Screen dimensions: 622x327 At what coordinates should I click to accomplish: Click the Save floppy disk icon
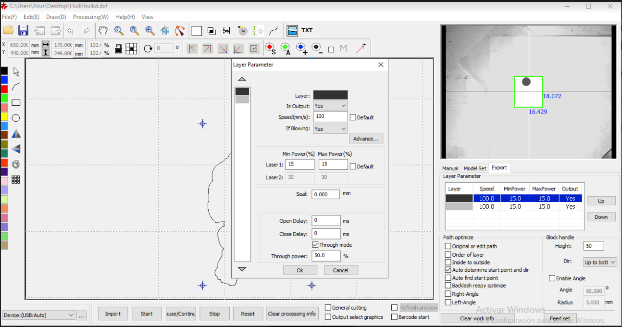point(23,31)
